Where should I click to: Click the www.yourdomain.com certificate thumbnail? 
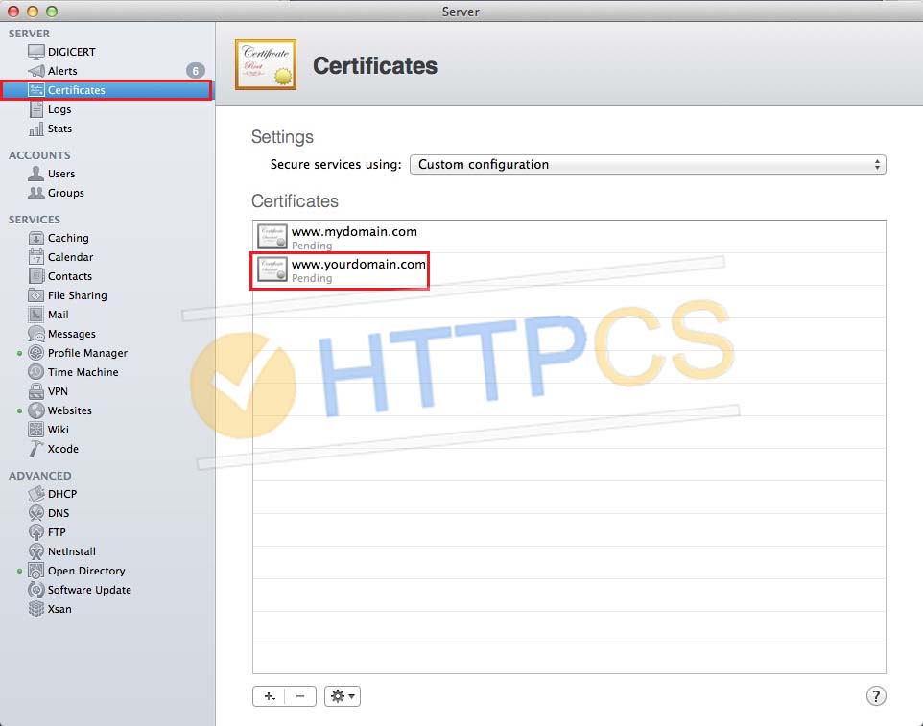pyautogui.click(x=272, y=269)
